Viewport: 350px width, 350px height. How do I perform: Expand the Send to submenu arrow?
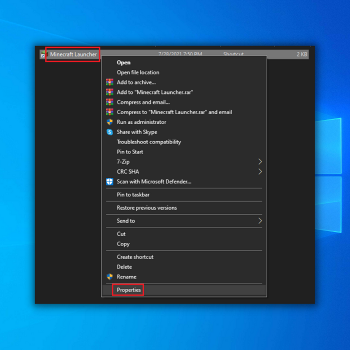click(x=260, y=221)
